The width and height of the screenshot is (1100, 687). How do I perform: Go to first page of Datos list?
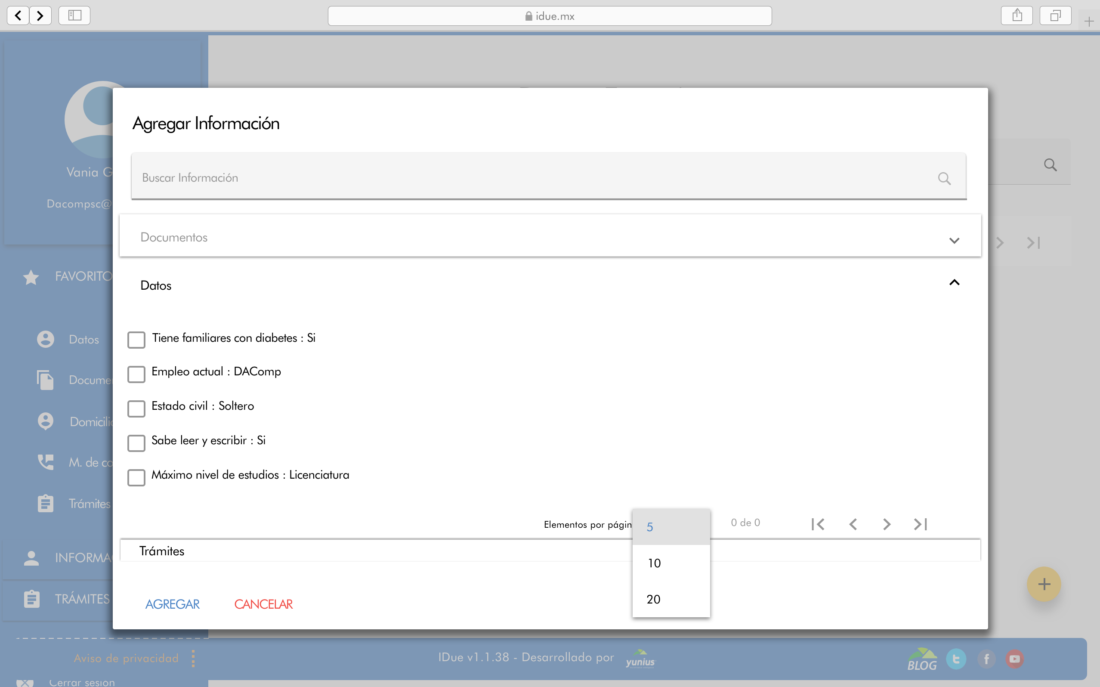[x=818, y=524]
